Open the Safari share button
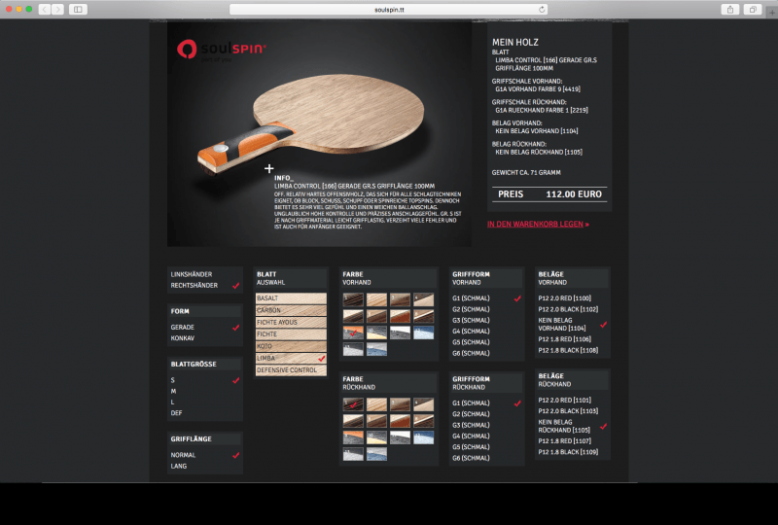Screen dimensions: 778x525 click(730, 10)
